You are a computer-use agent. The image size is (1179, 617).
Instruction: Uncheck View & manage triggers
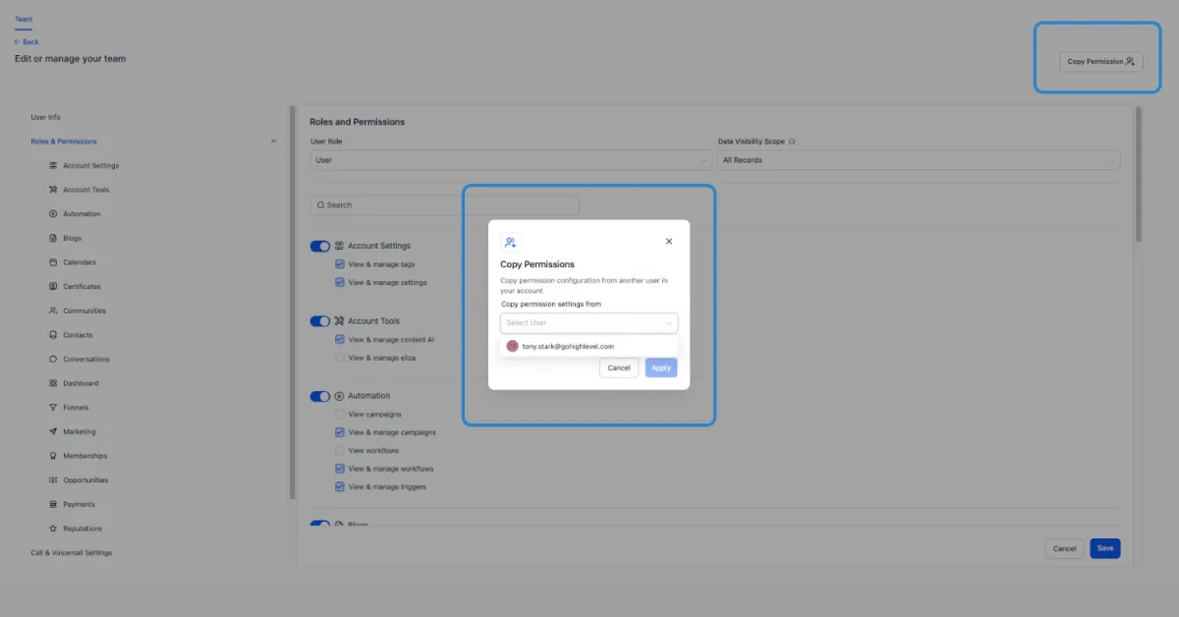coord(340,487)
